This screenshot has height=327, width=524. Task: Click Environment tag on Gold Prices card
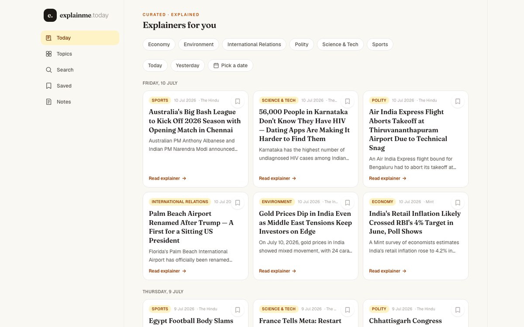pyautogui.click(x=277, y=202)
